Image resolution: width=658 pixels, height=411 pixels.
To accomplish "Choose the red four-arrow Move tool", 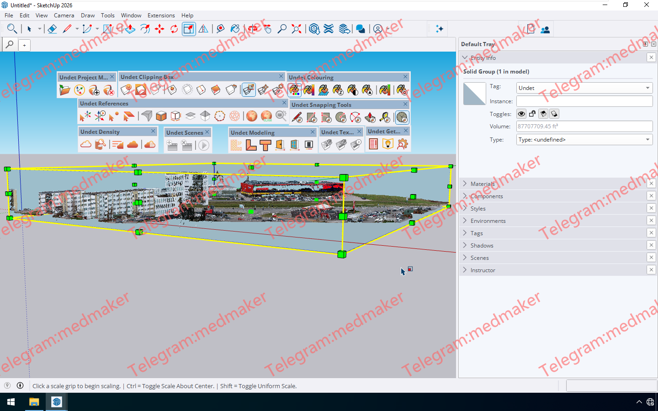I will click(x=159, y=29).
